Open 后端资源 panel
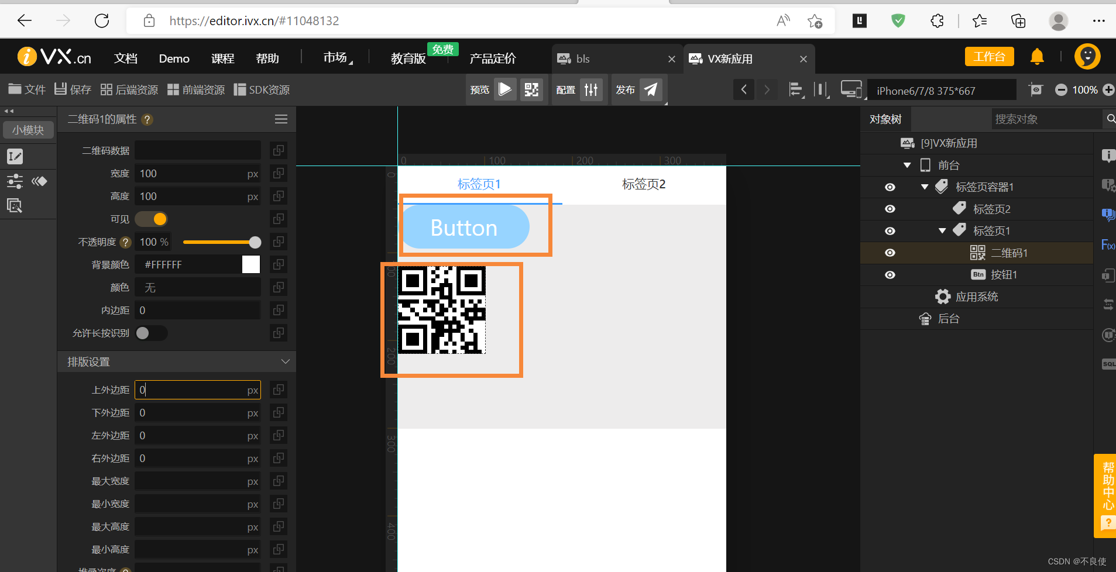This screenshot has height=572, width=1116. (x=129, y=89)
